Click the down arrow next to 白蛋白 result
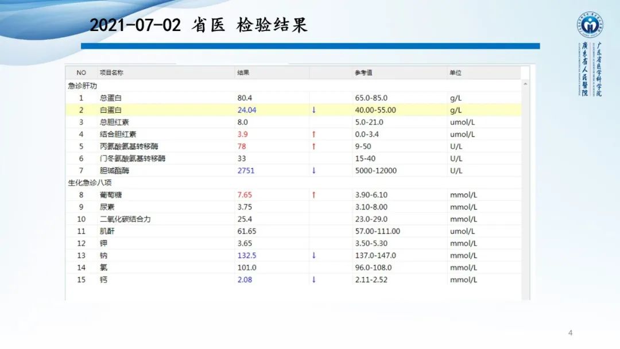 313,110
